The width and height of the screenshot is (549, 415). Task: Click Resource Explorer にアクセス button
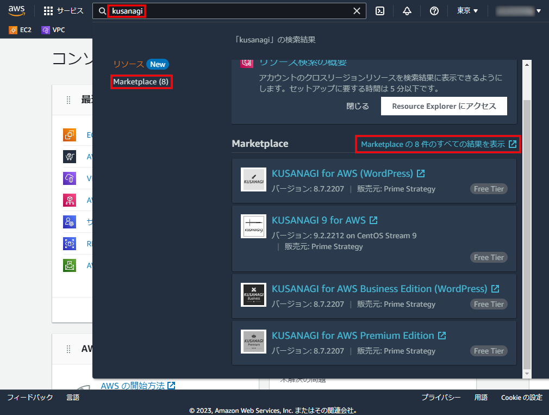coord(444,106)
